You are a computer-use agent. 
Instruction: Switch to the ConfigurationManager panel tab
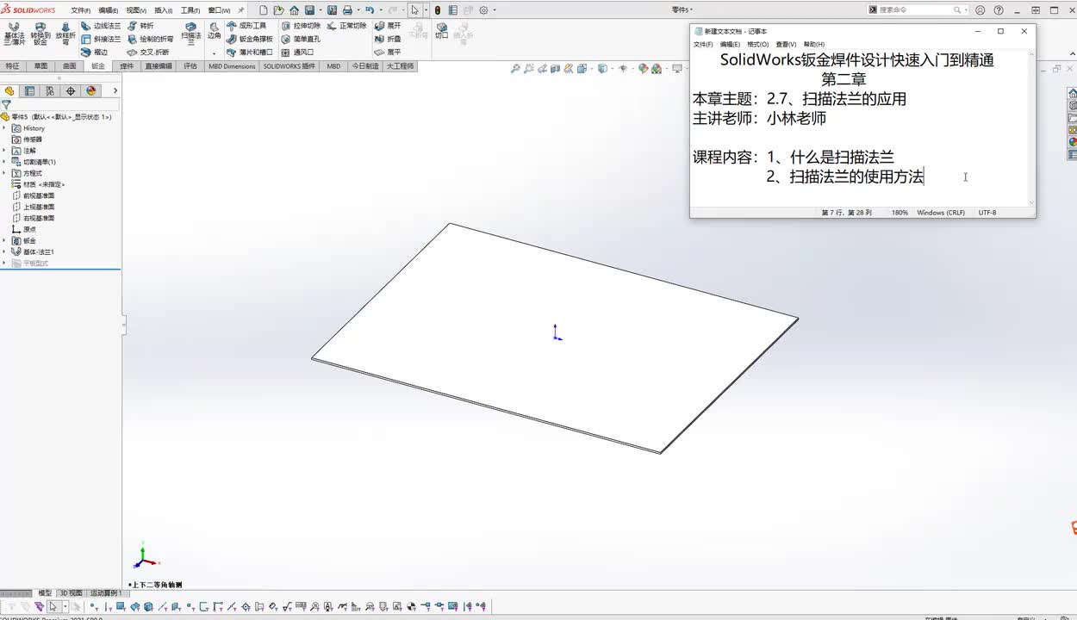tap(50, 90)
